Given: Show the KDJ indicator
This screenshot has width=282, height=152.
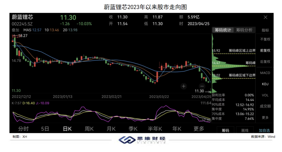Looking at the screenshot, I should tap(265, 84).
